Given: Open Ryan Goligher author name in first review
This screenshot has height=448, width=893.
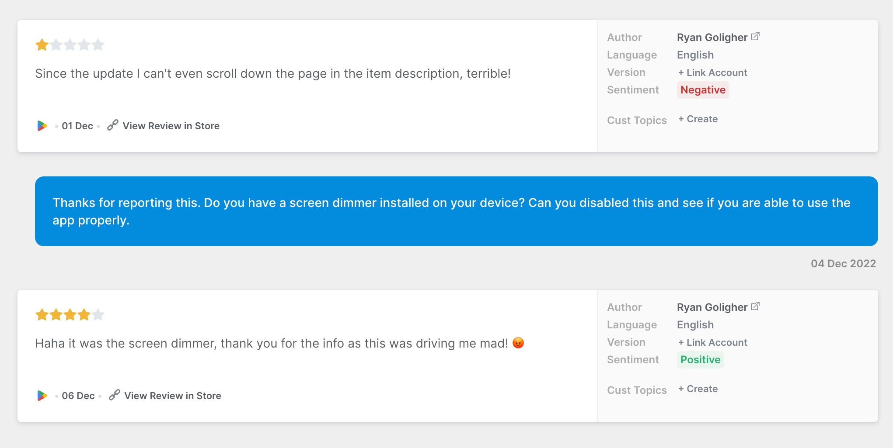Looking at the screenshot, I should click(712, 38).
